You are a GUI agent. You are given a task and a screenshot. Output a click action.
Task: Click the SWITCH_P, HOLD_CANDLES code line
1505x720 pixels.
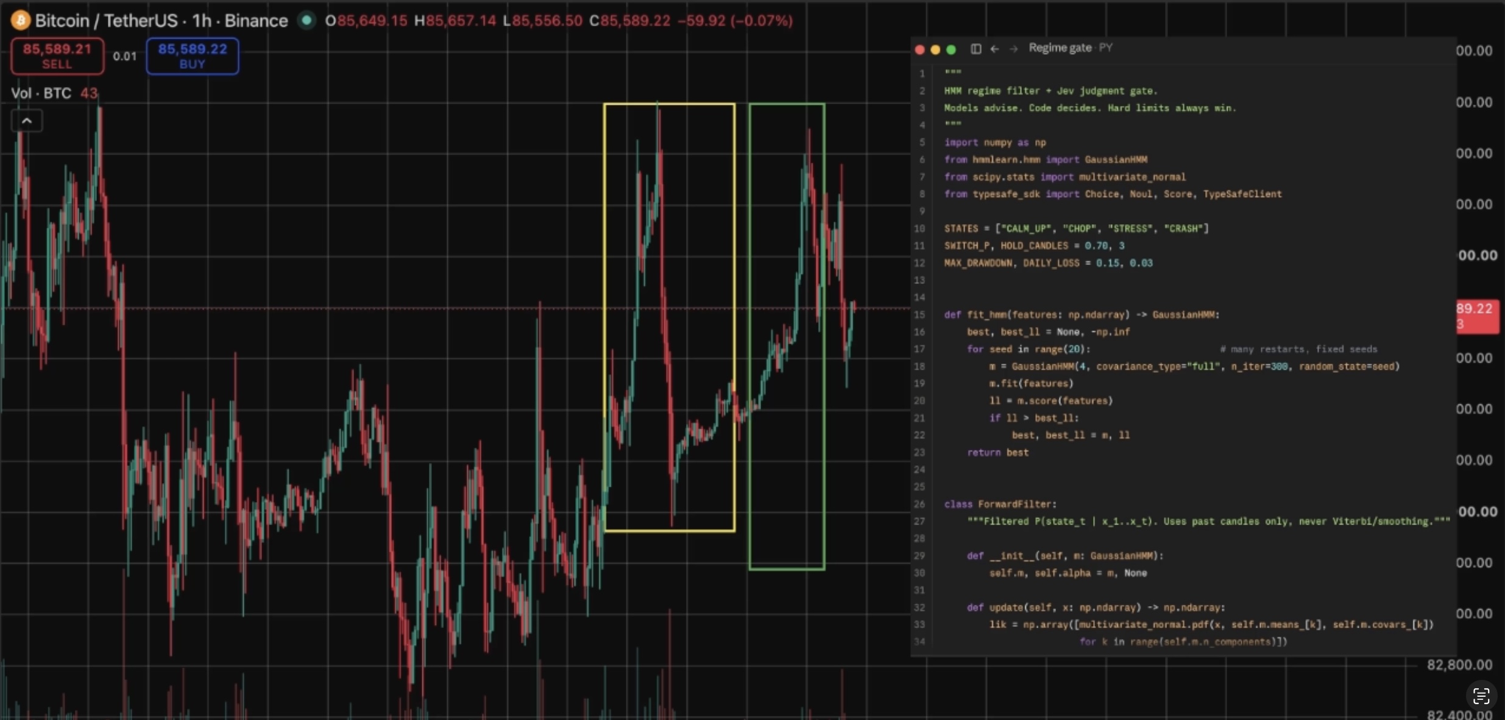(1034, 246)
